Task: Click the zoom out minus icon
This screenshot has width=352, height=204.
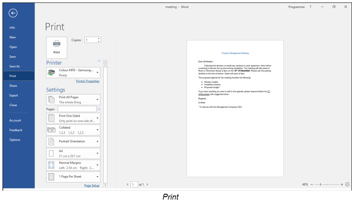Action: [x=312, y=184]
